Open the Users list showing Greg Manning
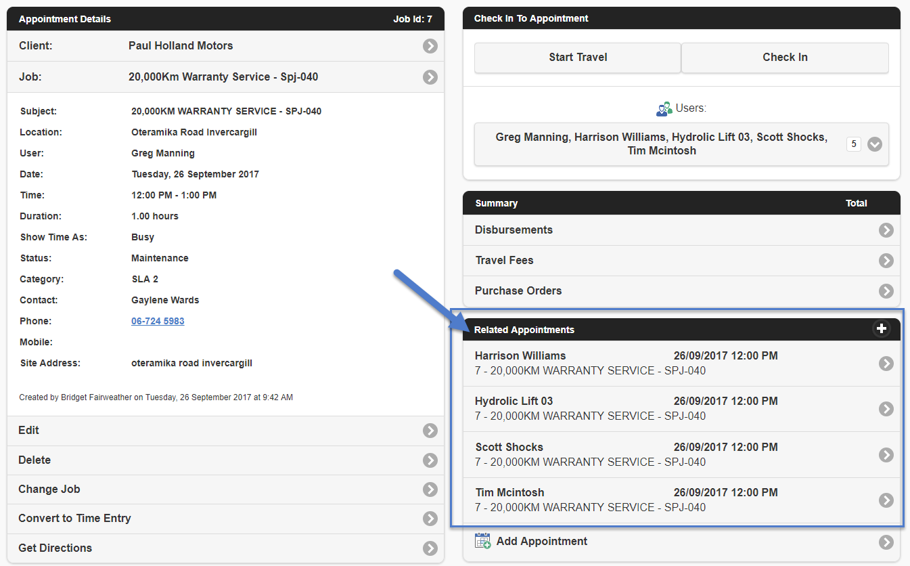910x566 pixels. pos(661,144)
